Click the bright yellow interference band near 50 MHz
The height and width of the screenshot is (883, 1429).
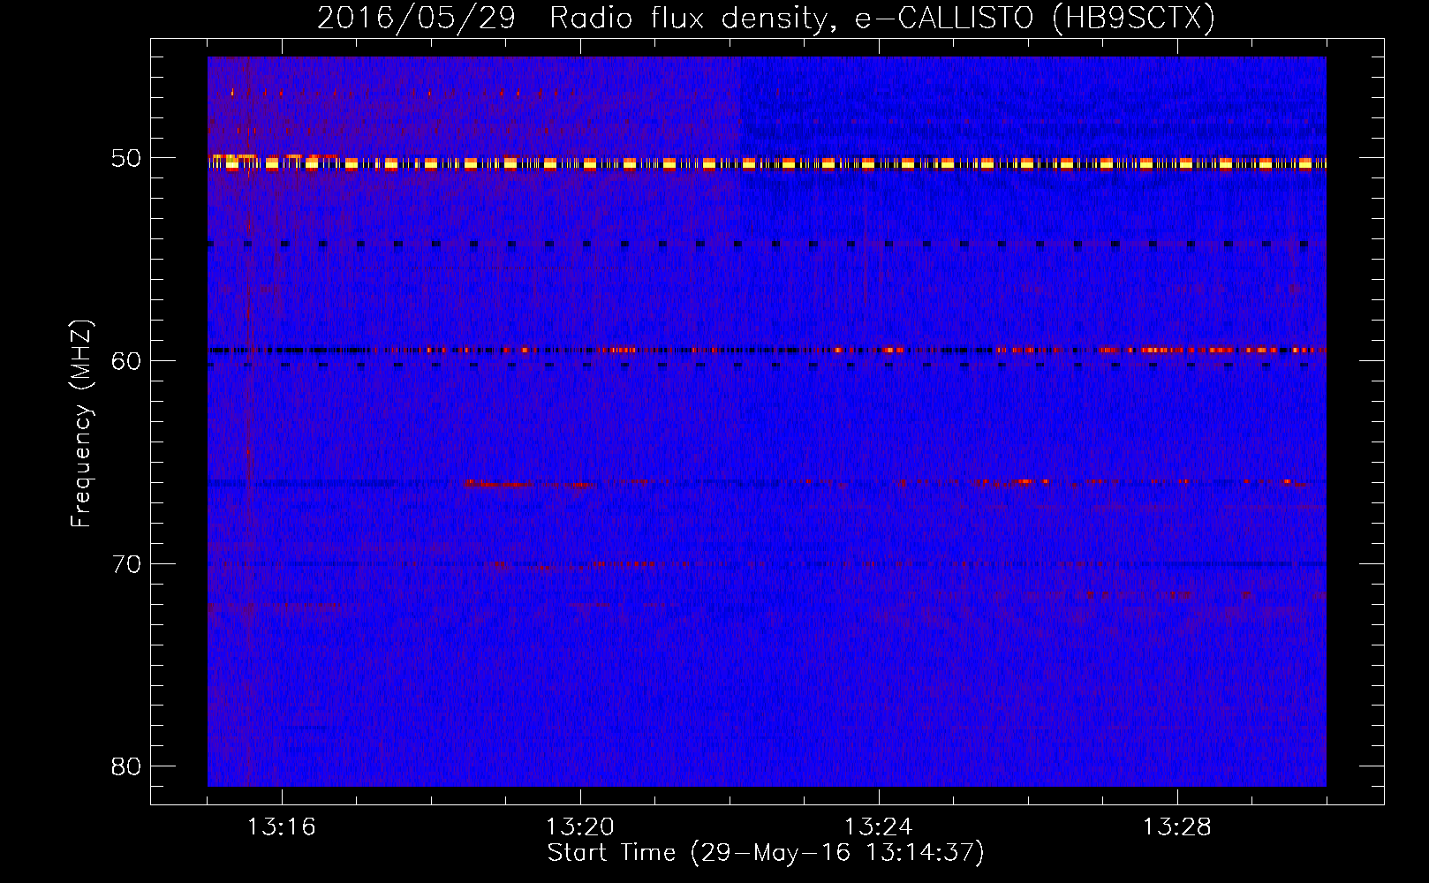767,163
